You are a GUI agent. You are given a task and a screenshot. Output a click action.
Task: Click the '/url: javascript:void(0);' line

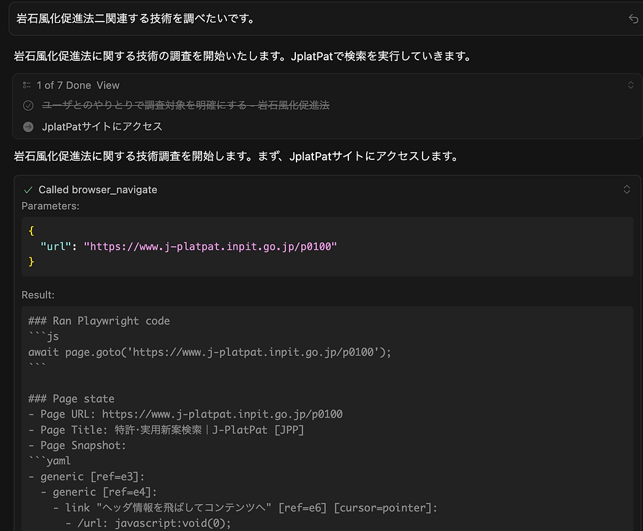point(148,523)
